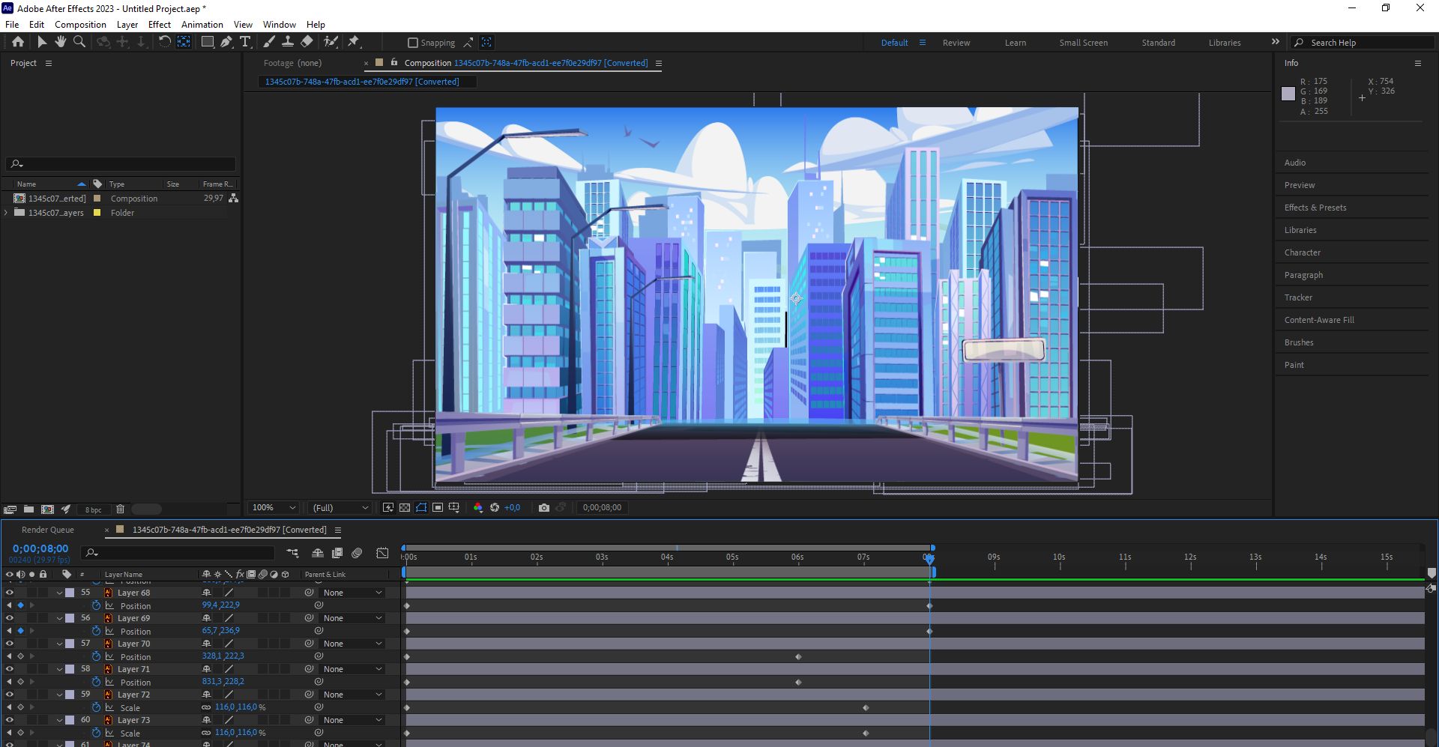Hide Layer 71 with eye icon

click(x=9, y=668)
